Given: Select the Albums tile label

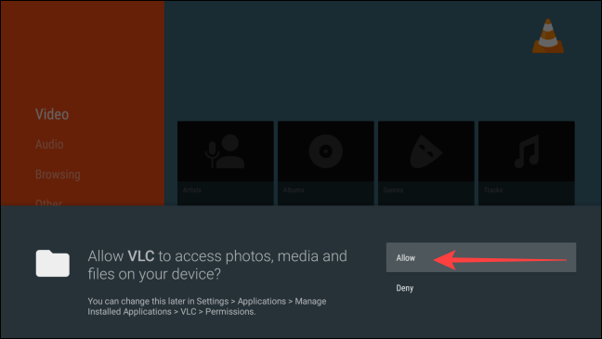Looking at the screenshot, I should coord(294,190).
